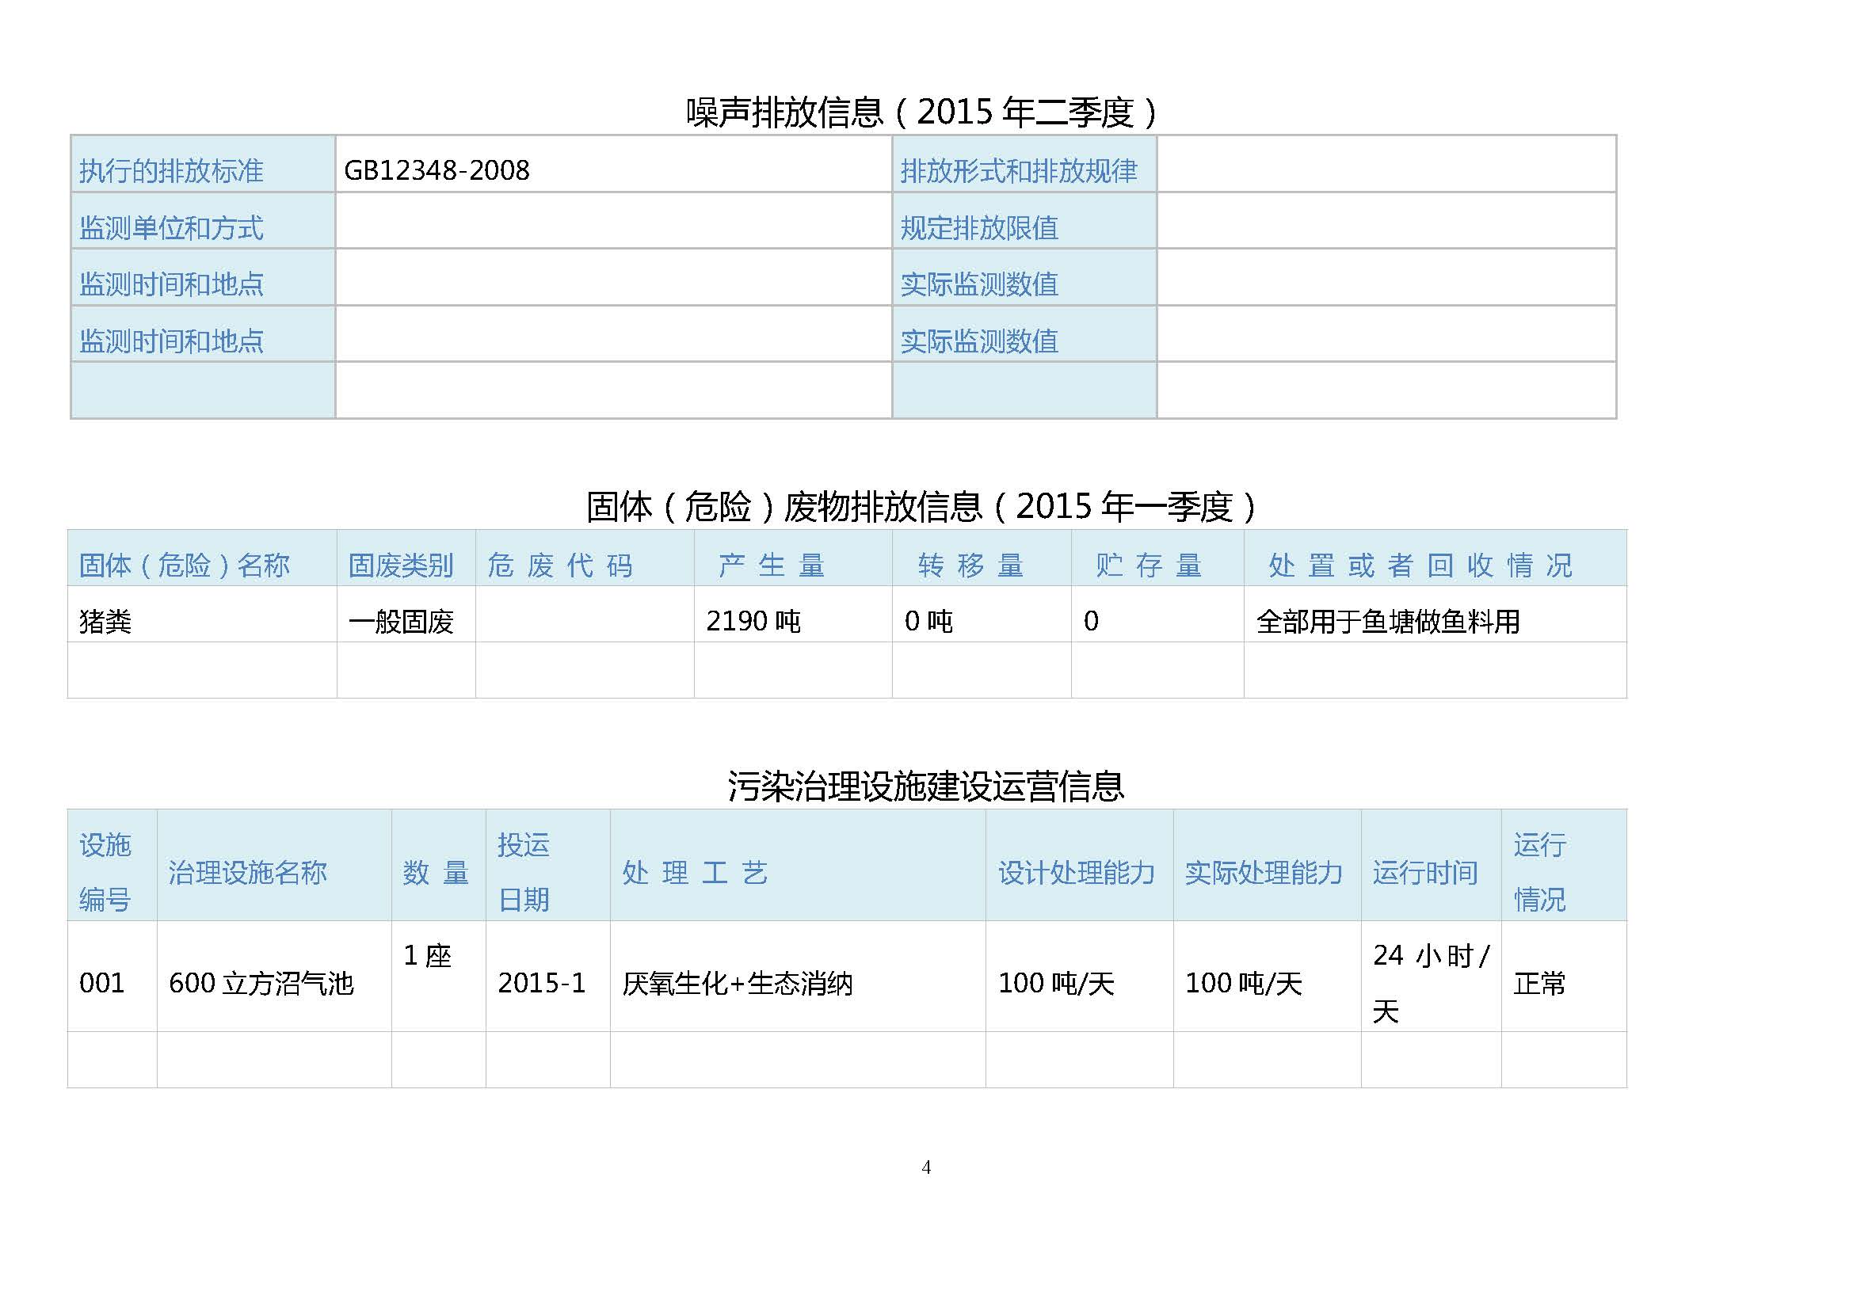Image resolution: width=1853 pixels, height=1310 pixels.
Task: Click the cell 600 立方沼气池
Action: click(261, 982)
